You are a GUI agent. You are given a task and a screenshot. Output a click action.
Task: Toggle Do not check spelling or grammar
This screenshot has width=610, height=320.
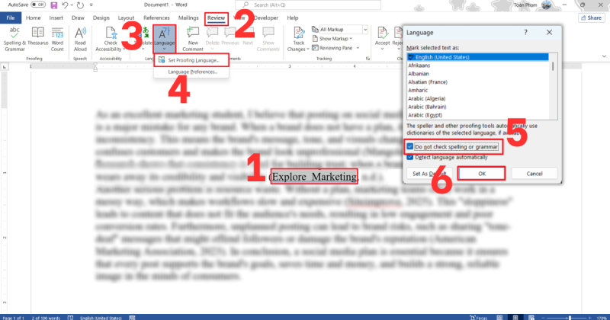[x=409, y=146]
